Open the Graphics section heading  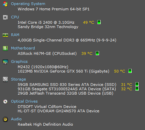[19, 61]
